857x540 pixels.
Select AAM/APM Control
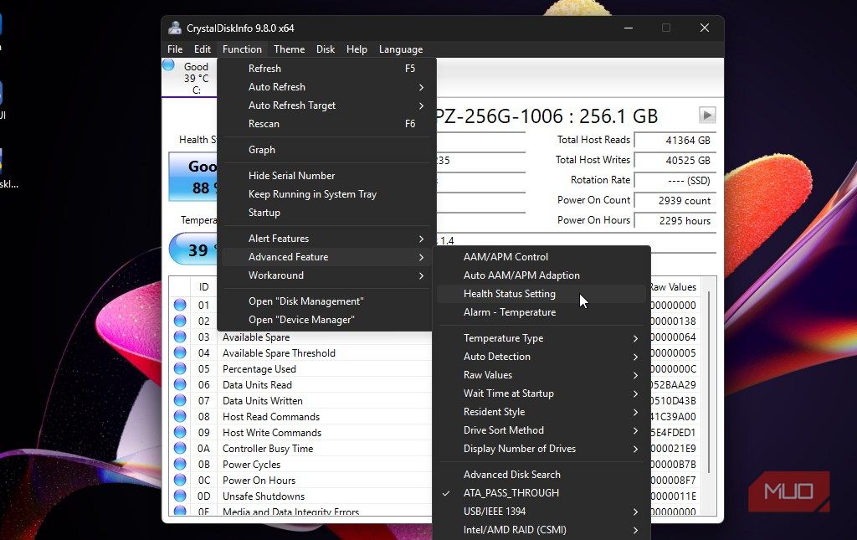click(x=541, y=257)
